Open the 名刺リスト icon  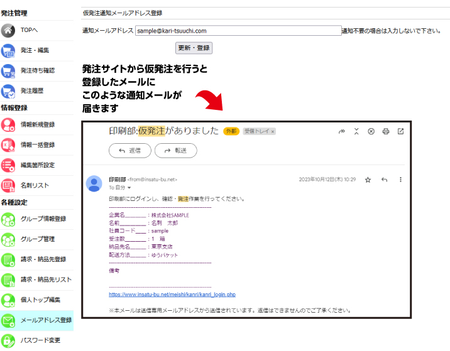pos(8,186)
